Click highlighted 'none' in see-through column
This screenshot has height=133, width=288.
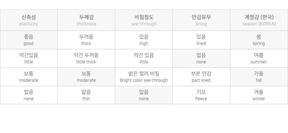point(144,95)
